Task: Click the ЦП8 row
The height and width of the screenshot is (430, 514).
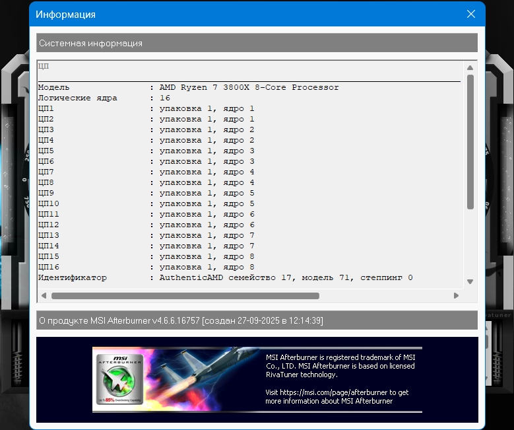Action: (x=146, y=182)
